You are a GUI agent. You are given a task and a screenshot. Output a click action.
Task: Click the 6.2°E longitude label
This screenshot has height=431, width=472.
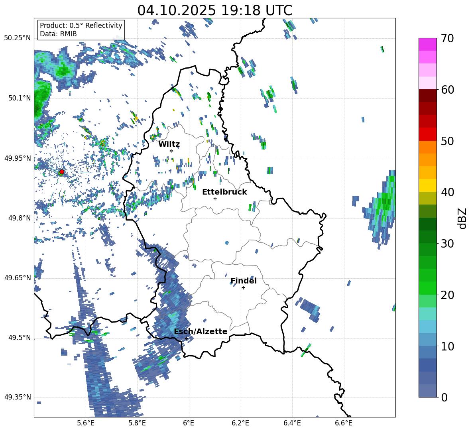coord(240,423)
